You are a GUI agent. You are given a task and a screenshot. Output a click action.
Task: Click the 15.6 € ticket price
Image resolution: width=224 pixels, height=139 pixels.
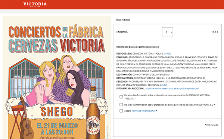(215, 32)
